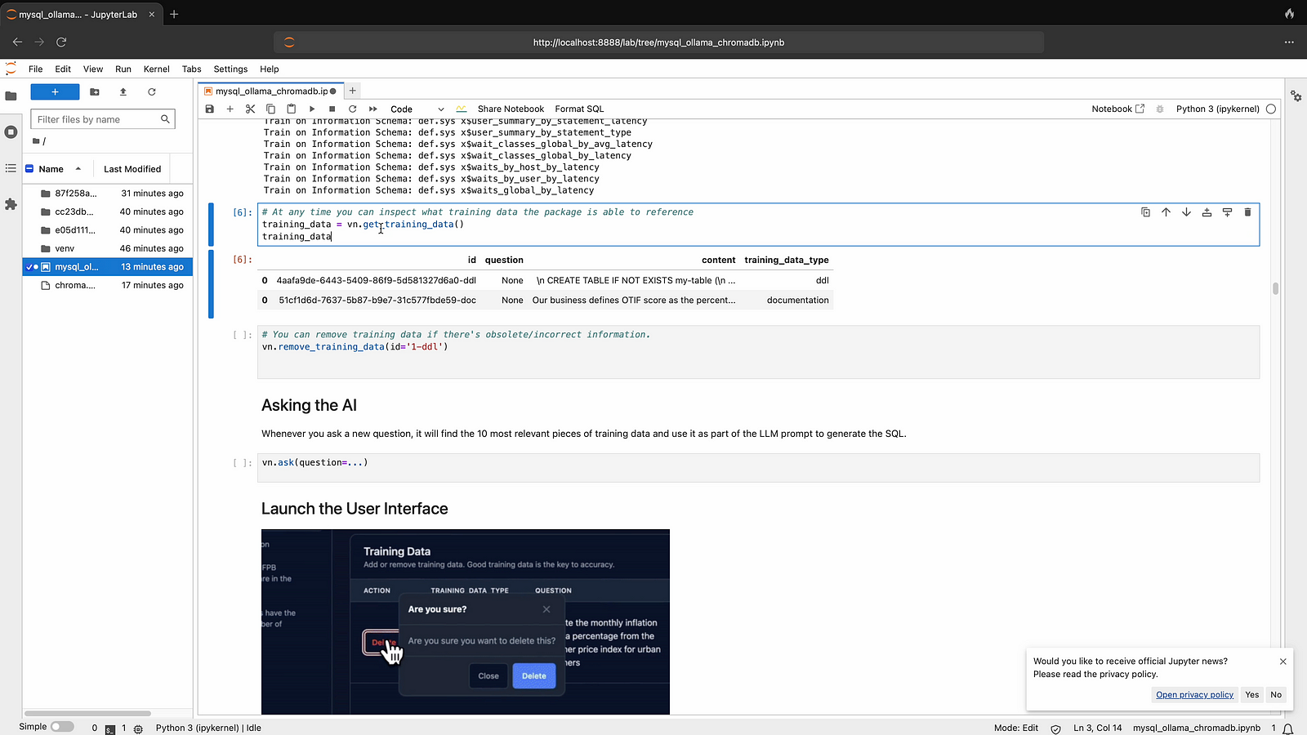The height and width of the screenshot is (735, 1307).
Task: Save the notebook with the disk icon
Action: pos(210,109)
